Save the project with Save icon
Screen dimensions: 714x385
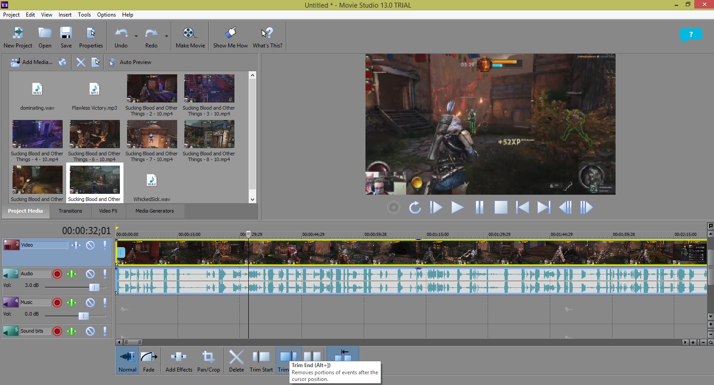(66, 37)
